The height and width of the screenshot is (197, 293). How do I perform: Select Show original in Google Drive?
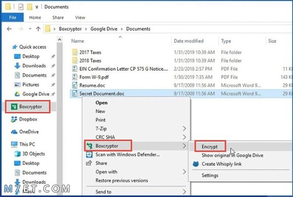coord(233,155)
